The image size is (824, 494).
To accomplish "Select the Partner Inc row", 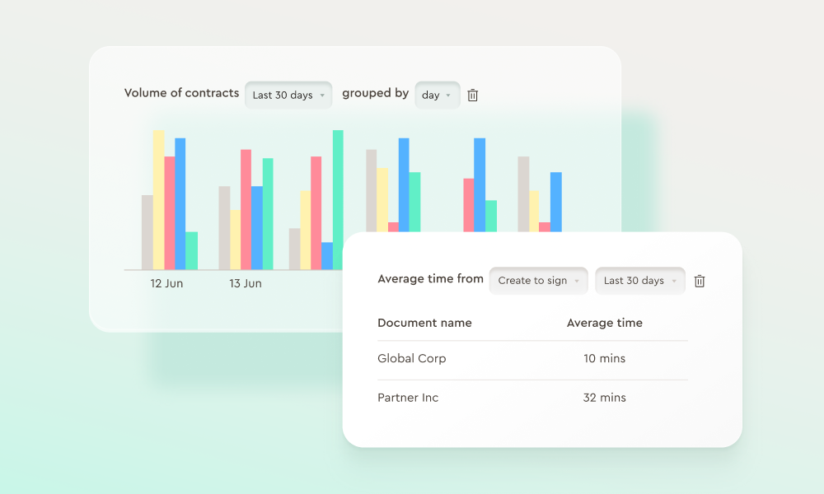I will point(408,398).
